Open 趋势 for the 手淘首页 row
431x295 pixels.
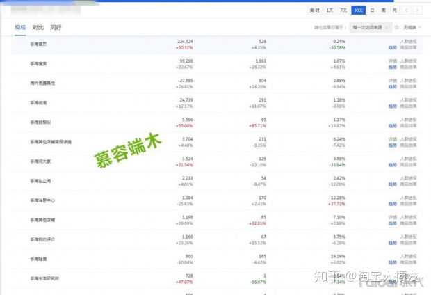(393, 47)
